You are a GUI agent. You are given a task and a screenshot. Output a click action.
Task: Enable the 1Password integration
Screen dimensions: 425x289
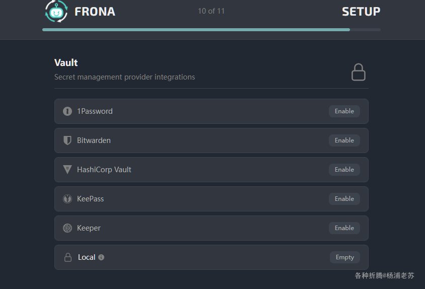point(344,111)
